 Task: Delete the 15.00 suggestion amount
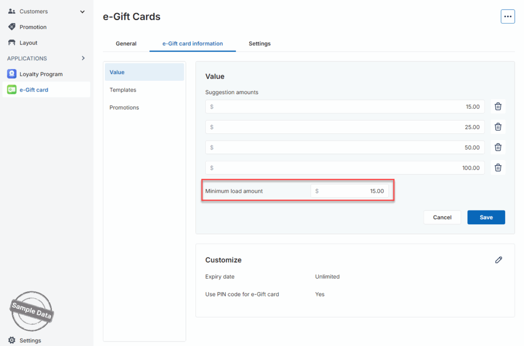coord(498,106)
